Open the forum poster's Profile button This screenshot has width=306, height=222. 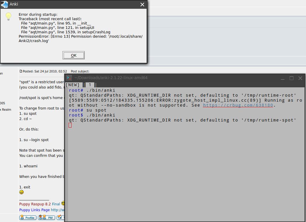click(x=28, y=218)
